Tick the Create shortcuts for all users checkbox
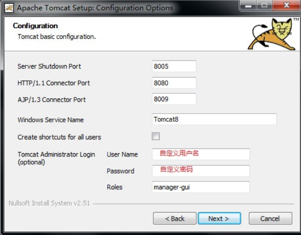 tap(155, 136)
